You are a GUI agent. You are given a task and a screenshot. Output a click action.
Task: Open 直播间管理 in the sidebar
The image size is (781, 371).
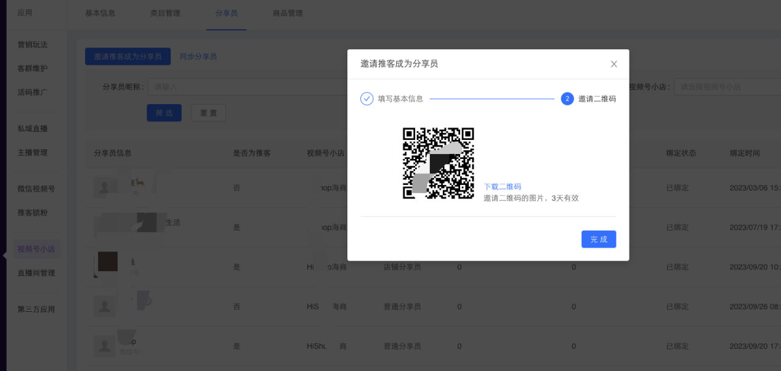36,273
